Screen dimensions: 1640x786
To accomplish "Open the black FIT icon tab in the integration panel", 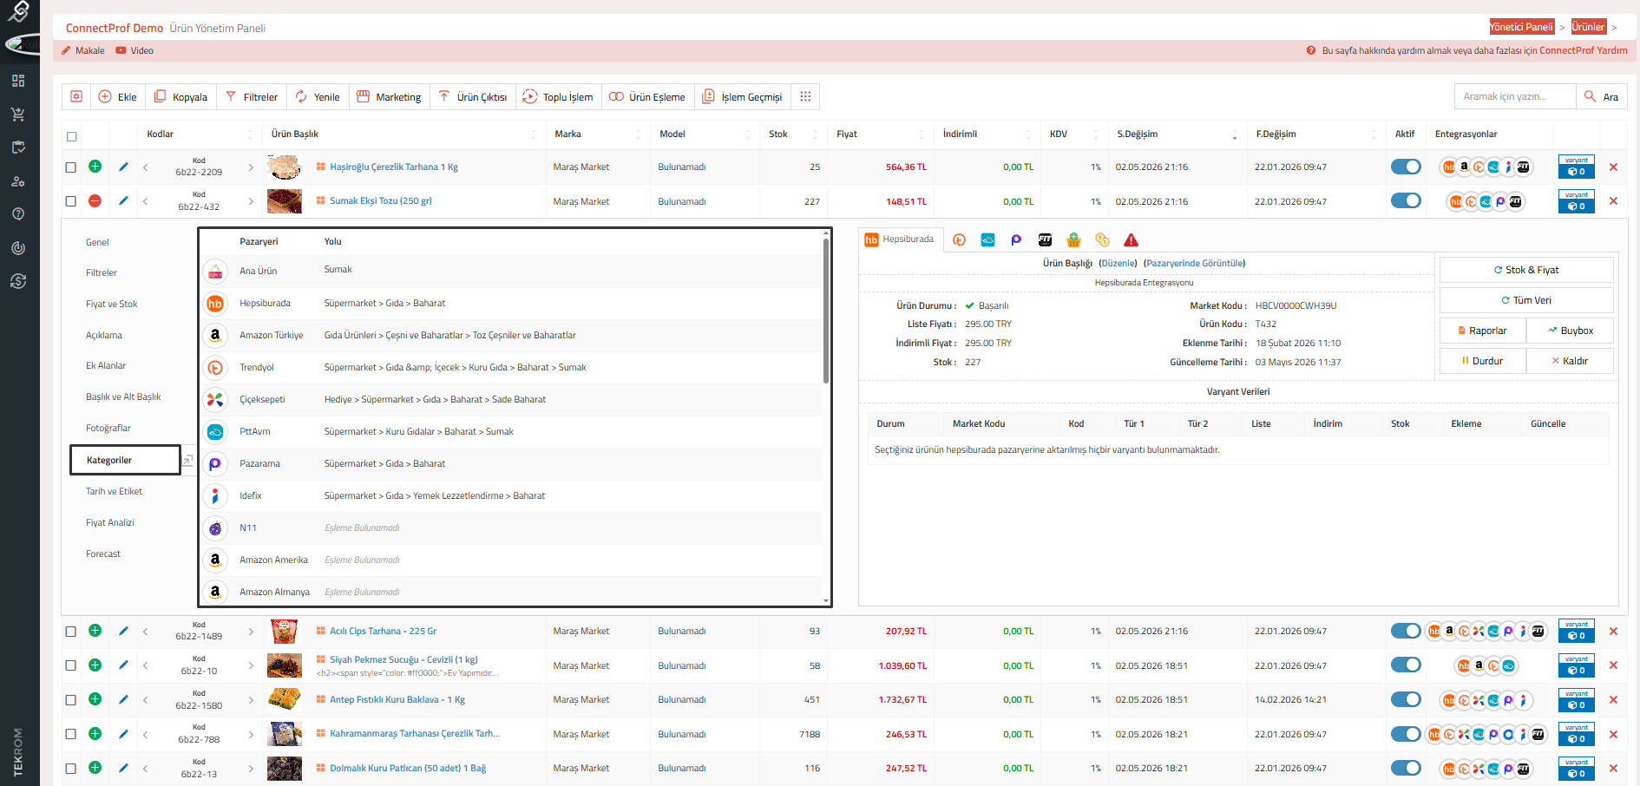I will pyautogui.click(x=1045, y=240).
